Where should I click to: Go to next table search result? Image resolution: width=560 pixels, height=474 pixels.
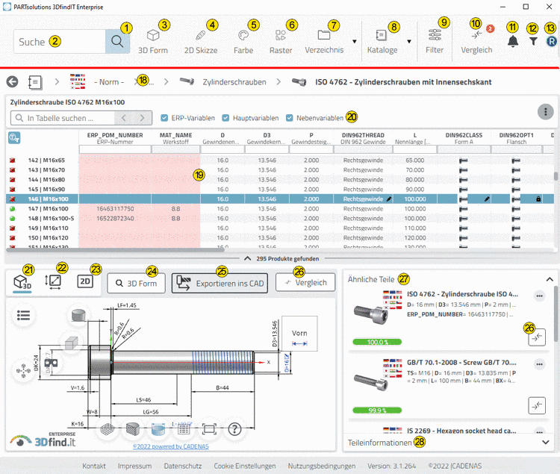coord(142,118)
